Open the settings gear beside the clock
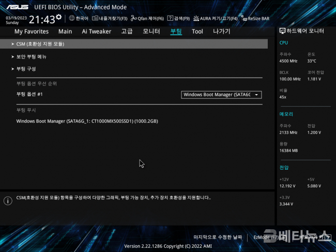Image resolution: width=336 pixels, height=252 pixels. pos(58,17)
